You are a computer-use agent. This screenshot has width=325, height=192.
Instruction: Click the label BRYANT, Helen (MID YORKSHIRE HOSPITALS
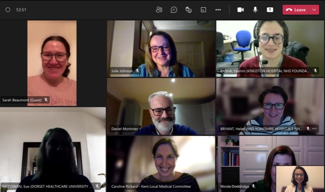(x=261, y=129)
